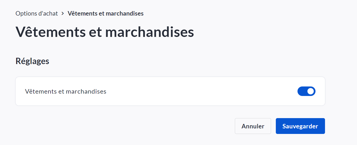Select the bold Vêtements et marchandises breadcrumb
This screenshot has width=357, height=145.
pyautogui.click(x=106, y=13)
